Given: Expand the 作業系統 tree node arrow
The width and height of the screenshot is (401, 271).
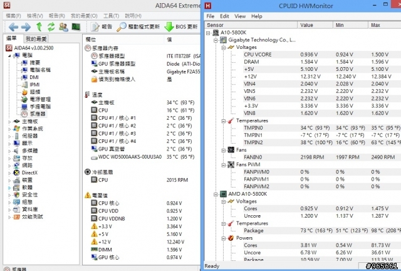Looking at the screenshot, I should pos(10,129).
